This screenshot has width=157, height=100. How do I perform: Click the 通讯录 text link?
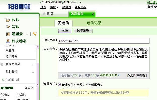tap(17, 34)
